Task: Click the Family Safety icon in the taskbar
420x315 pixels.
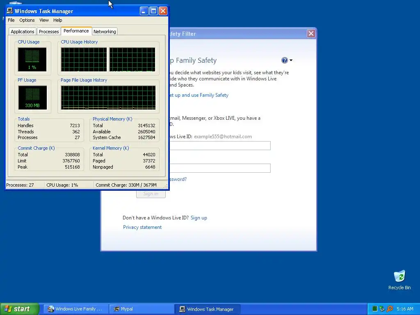Action: (x=51, y=309)
